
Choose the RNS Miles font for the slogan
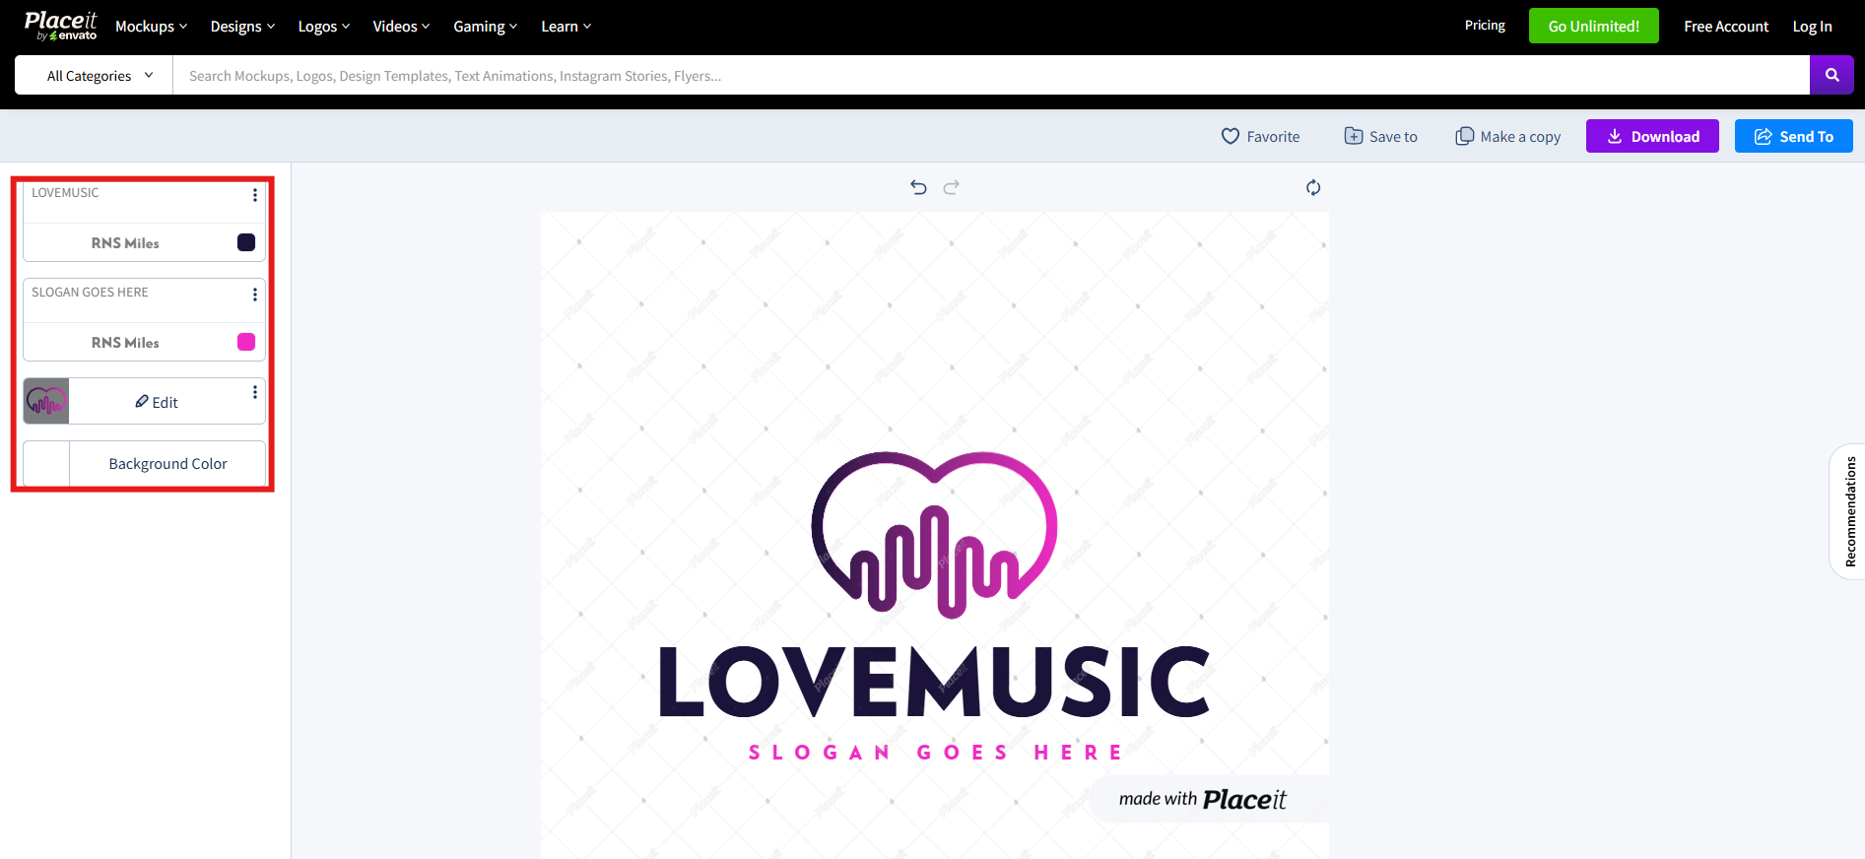tap(125, 343)
